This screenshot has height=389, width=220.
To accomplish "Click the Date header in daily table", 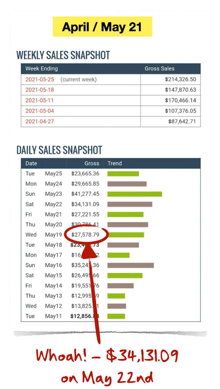I will [x=31, y=163].
